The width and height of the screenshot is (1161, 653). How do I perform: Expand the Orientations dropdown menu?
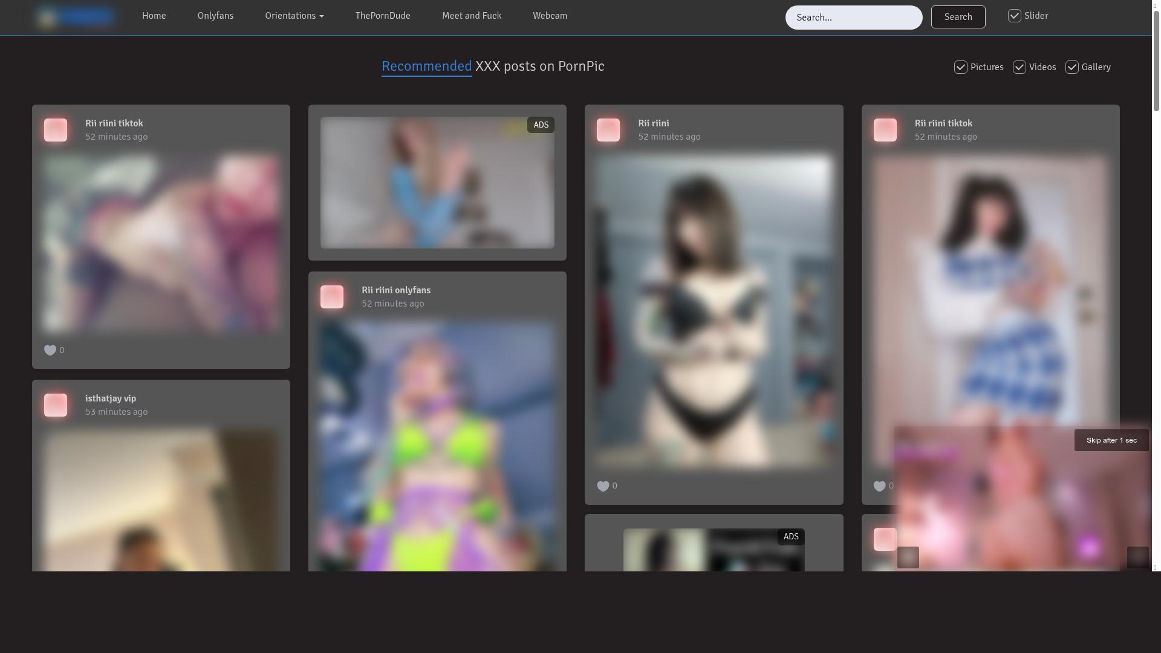coord(294,16)
